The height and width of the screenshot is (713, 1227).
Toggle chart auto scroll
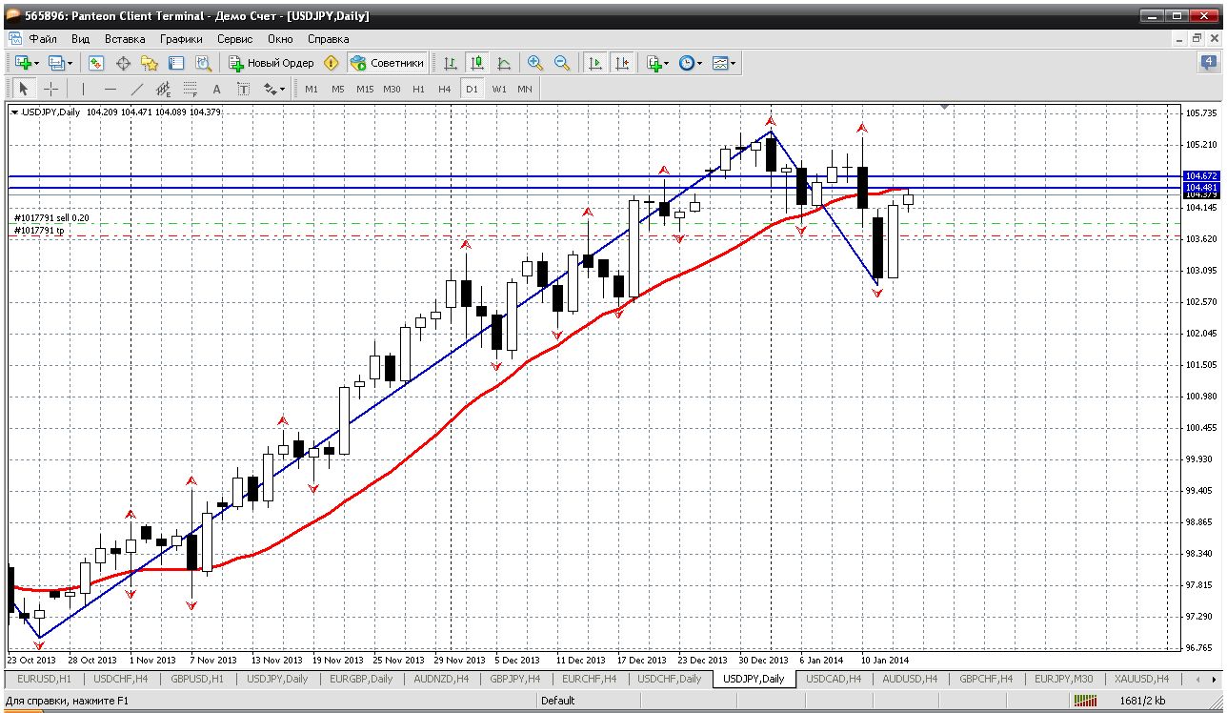tap(595, 63)
